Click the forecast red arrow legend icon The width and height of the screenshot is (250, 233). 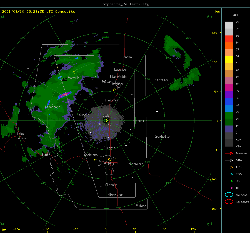[229, 153]
